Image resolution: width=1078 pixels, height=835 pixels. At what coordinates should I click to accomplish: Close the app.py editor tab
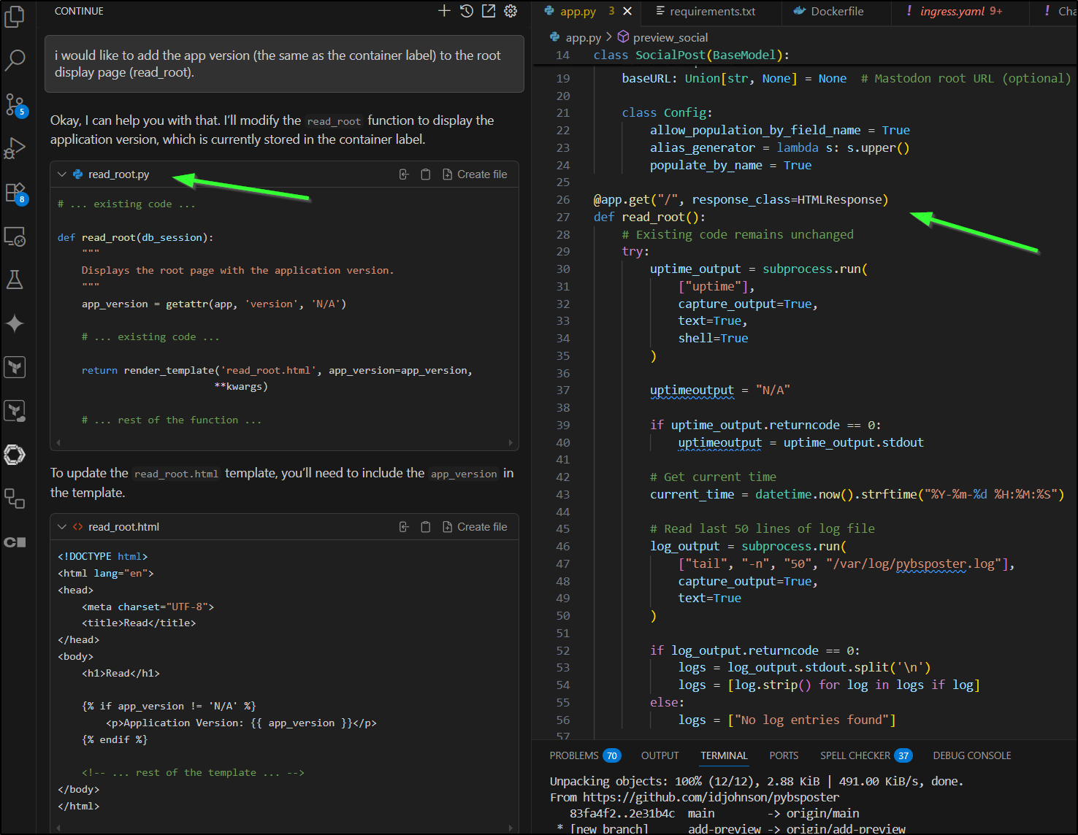click(627, 11)
